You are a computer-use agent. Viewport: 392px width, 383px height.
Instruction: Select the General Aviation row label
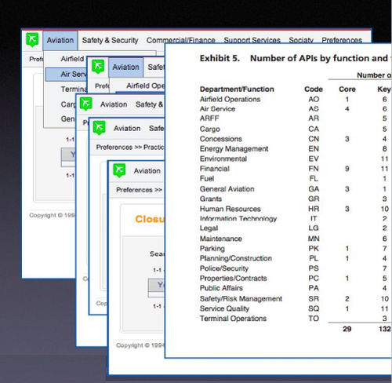(227, 189)
